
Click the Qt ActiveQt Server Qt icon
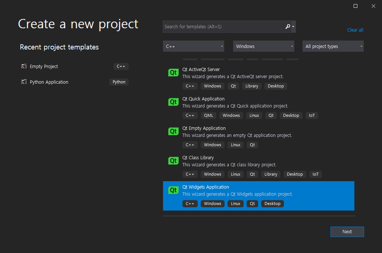tap(173, 73)
